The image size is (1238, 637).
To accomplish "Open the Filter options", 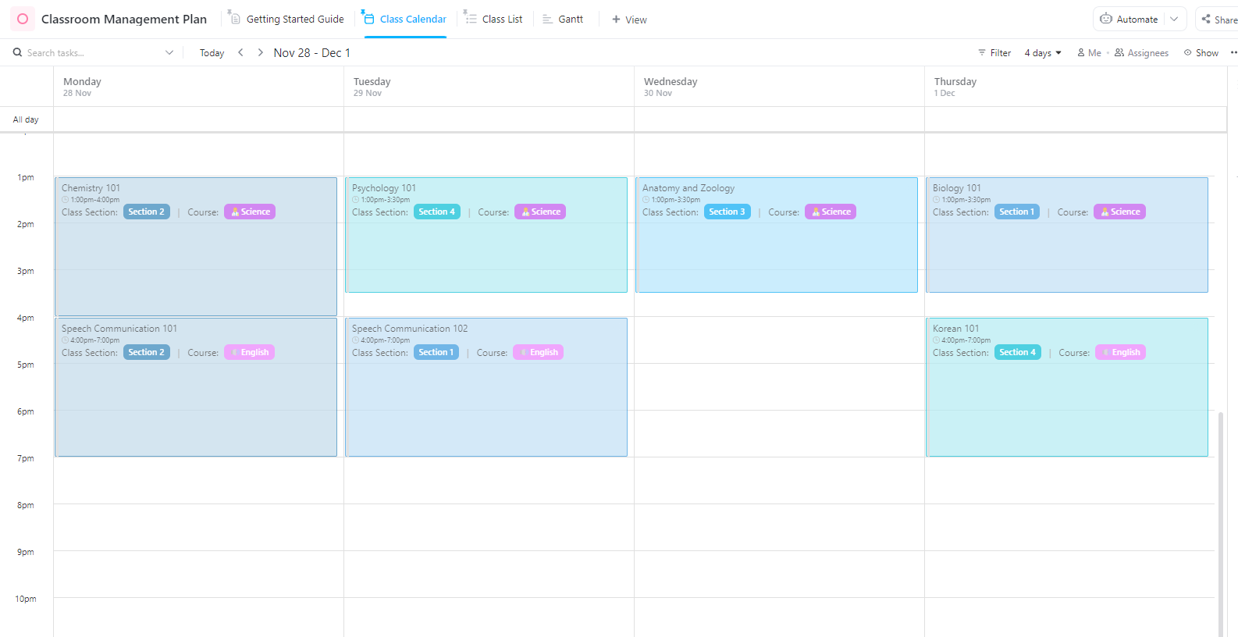I will [x=994, y=52].
